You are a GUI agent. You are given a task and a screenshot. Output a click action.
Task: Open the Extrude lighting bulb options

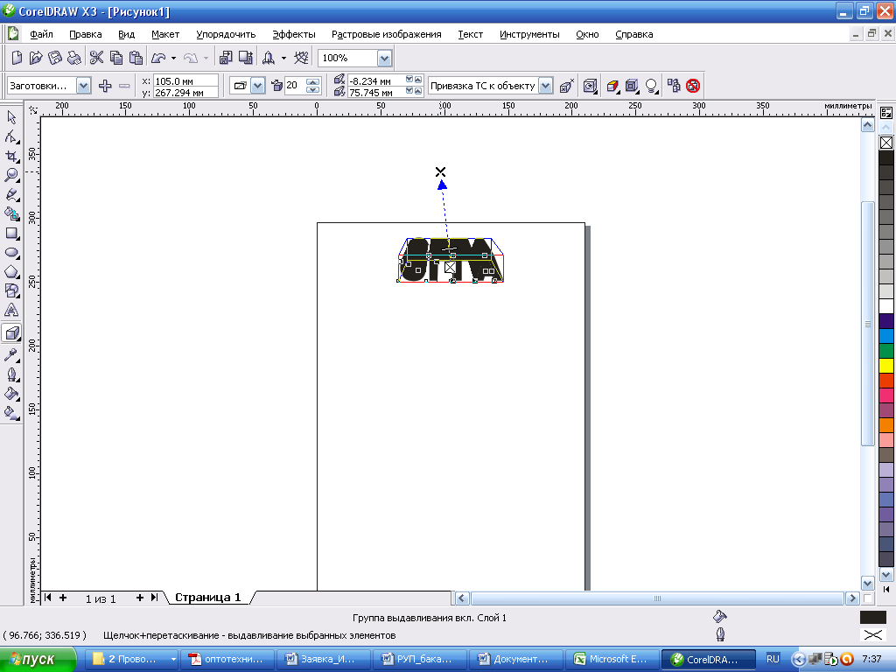tap(651, 86)
